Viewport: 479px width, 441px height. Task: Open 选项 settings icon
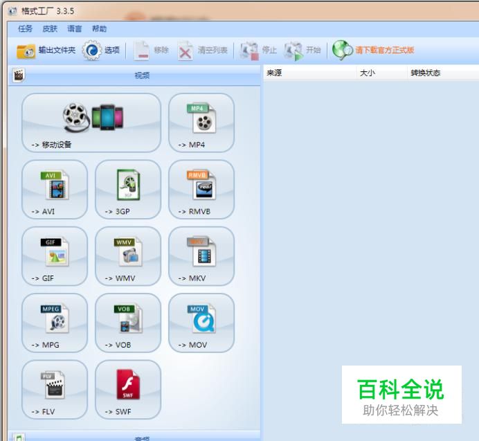coord(91,50)
